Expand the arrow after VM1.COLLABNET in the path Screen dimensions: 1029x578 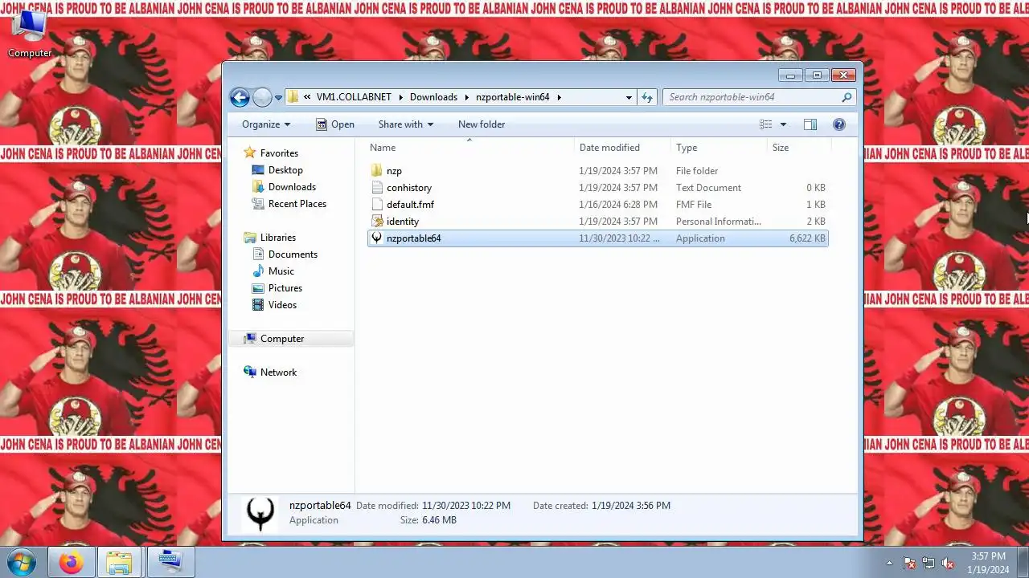coord(400,97)
